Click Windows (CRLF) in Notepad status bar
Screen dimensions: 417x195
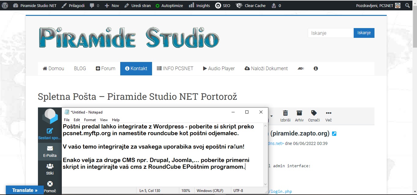click(x=210, y=191)
